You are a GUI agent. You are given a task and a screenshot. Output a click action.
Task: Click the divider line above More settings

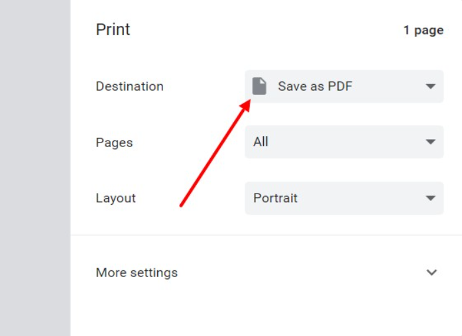[266, 235]
